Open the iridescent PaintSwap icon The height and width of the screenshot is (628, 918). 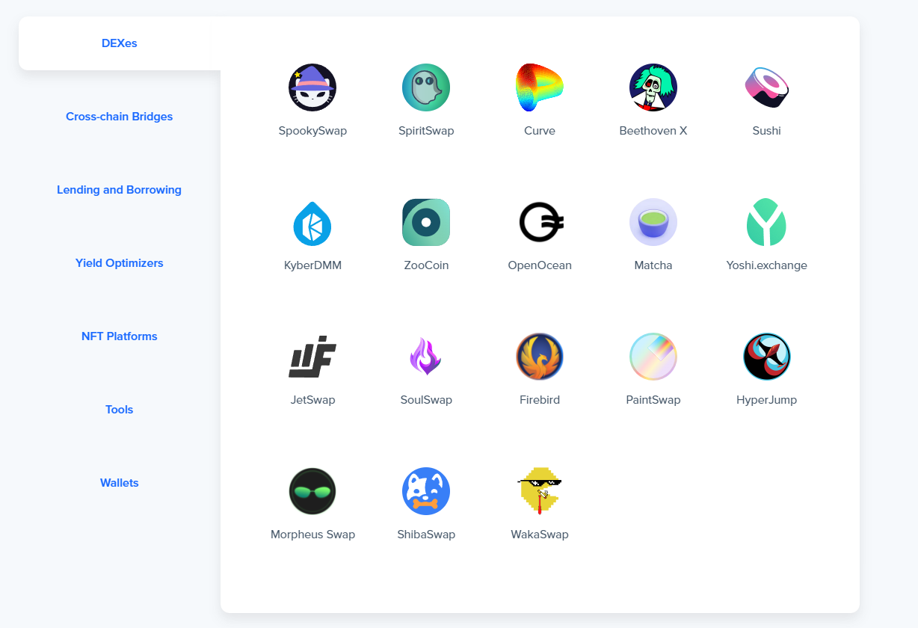click(653, 357)
